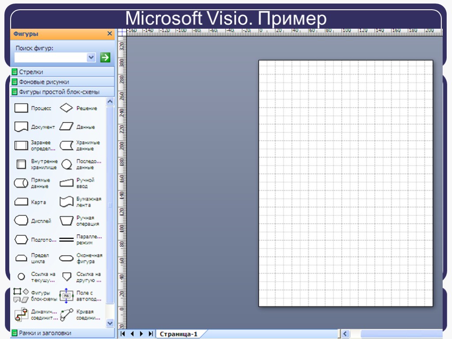452x339 pixels.
Task: Click the Ручной ввод shape
Action: [x=66, y=183]
